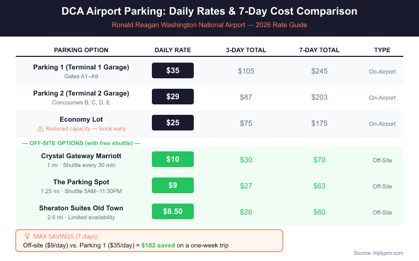Click the OFF-SITE OPTIONS section divider label
This screenshot has height=261, width=419.
click(81, 143)
